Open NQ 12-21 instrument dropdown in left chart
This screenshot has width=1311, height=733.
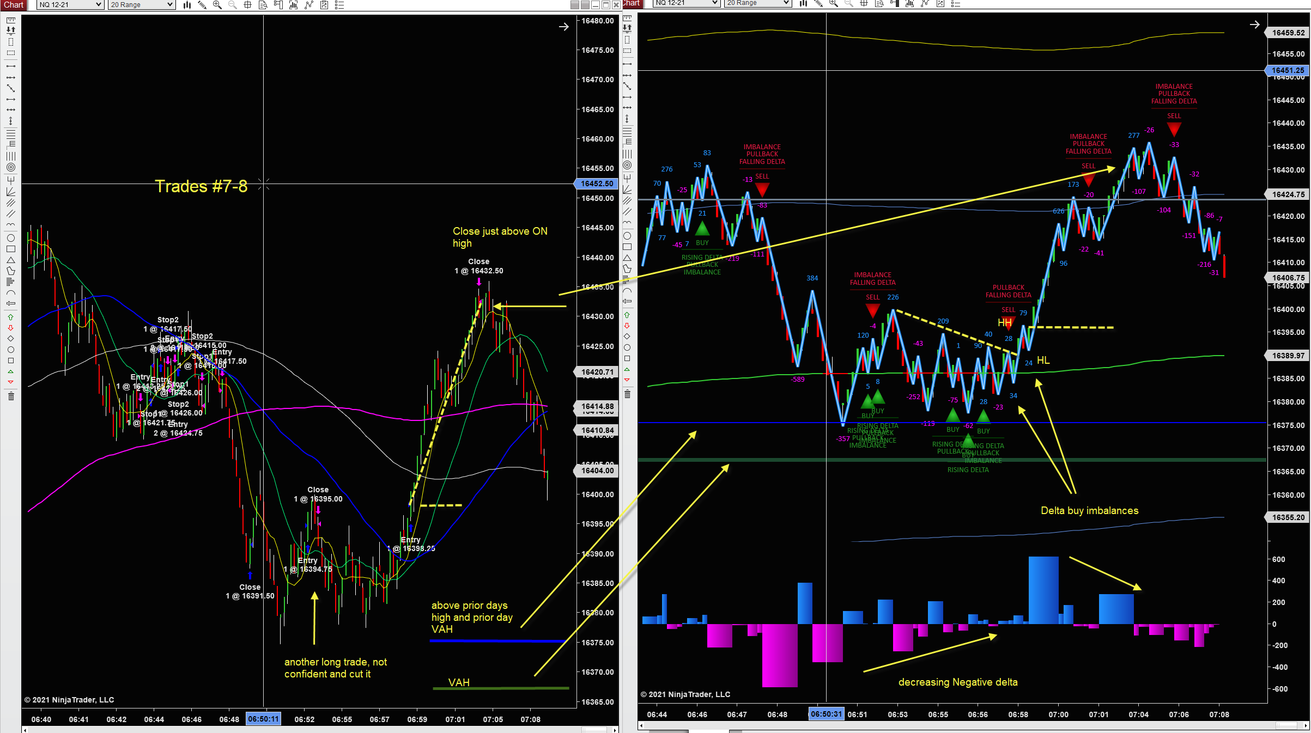(x=70, y=5)
